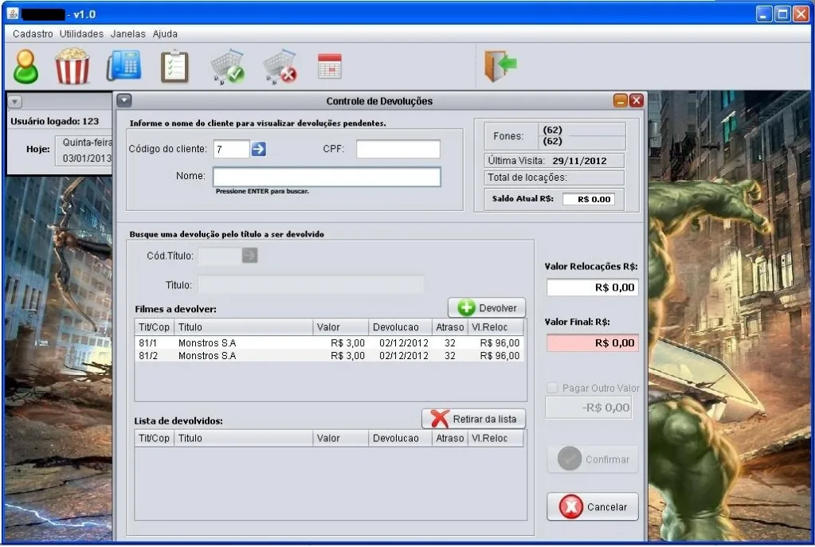Sort Filmes a devolver by Tit/Cop column
The image size is (815, 547).
[155, 326]
